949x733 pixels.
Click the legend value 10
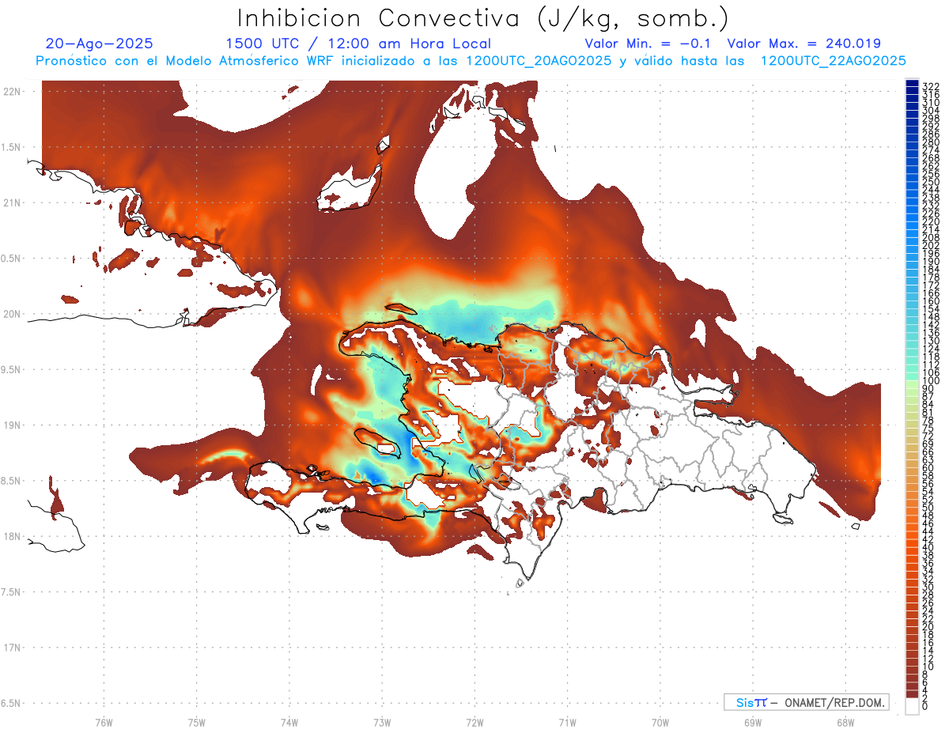[928, 667]
